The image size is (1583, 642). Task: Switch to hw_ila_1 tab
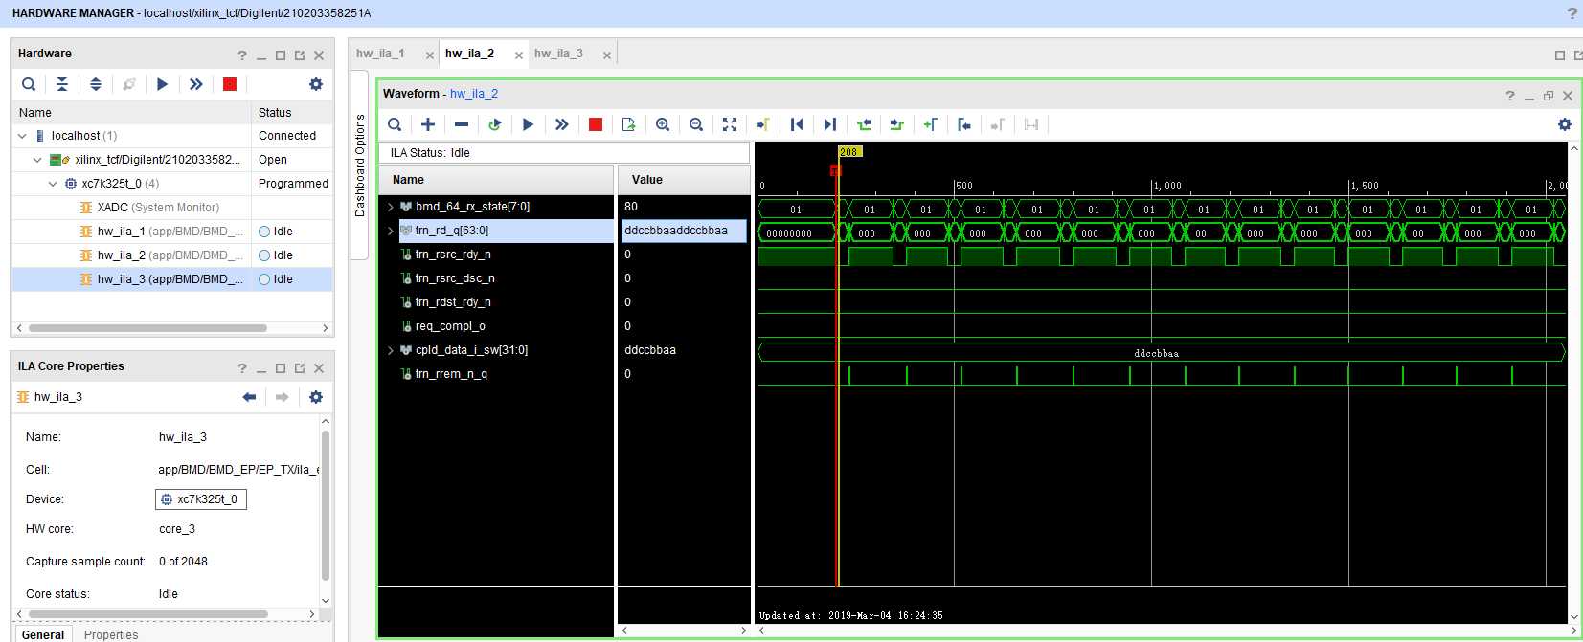(380, 54)
